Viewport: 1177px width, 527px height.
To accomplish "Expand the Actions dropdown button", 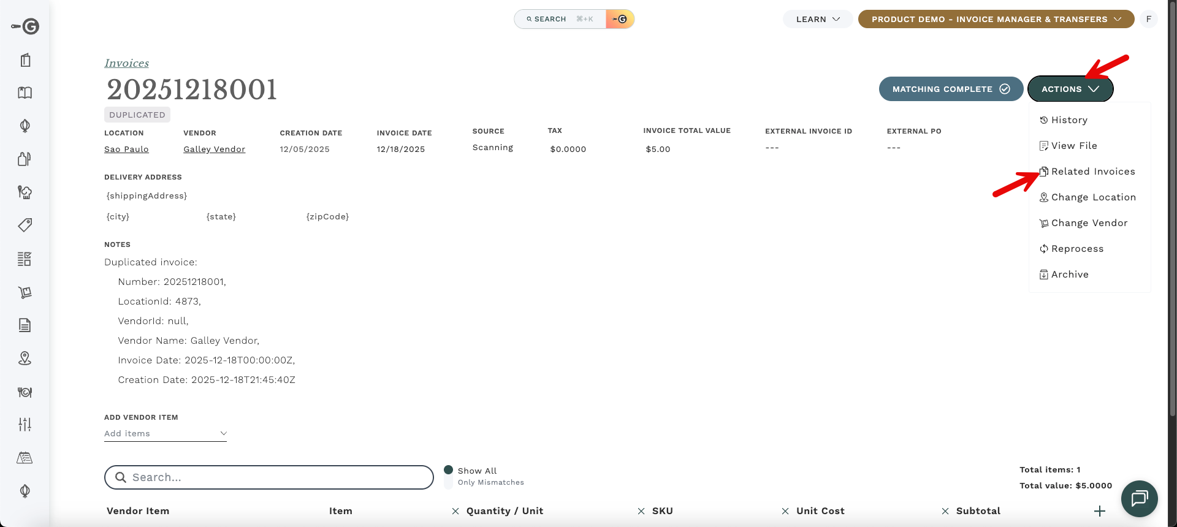I will [1070, 89].
